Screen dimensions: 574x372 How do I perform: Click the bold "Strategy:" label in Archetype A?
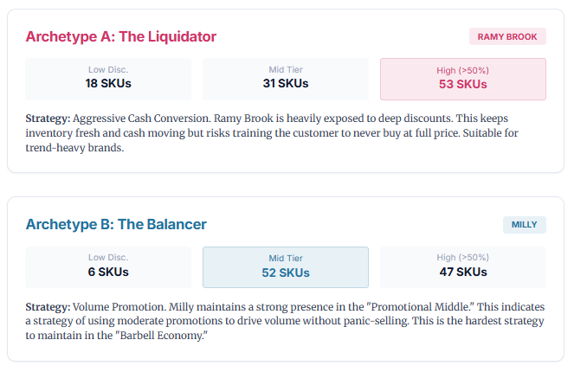pos(48,117)
